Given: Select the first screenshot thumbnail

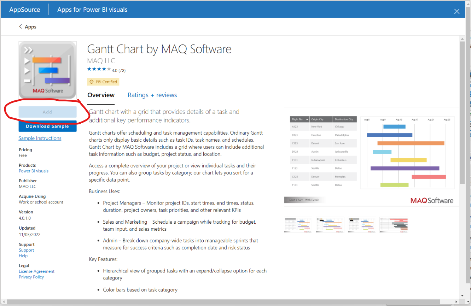Looking at the screenshot, I should coord(298,225).
